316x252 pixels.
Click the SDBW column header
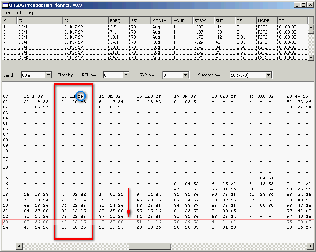(x=203, y=21)
